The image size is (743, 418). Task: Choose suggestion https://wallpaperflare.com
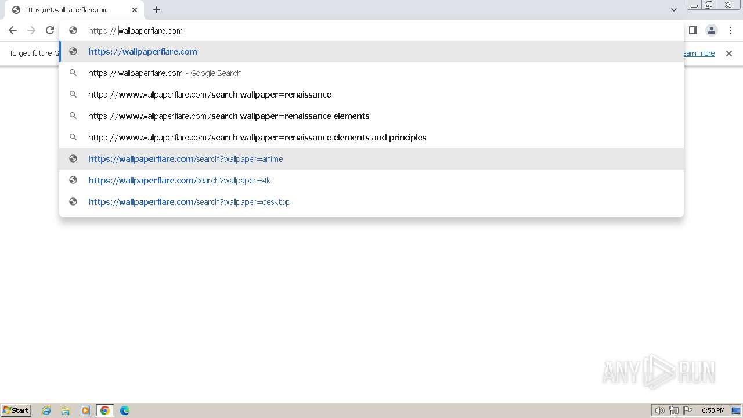(371, 52)
